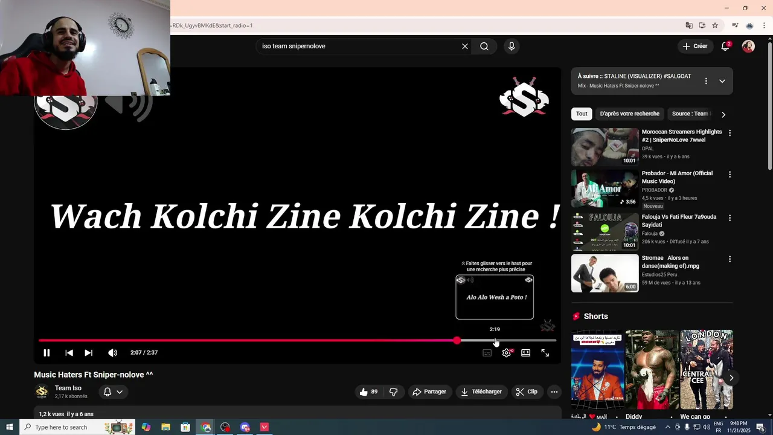
Task: Open the Chrome three-dot menu
Action: tap(764, 25)
